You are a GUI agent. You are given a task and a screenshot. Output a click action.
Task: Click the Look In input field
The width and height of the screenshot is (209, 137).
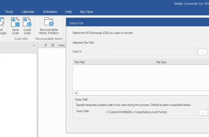(150, 52)
